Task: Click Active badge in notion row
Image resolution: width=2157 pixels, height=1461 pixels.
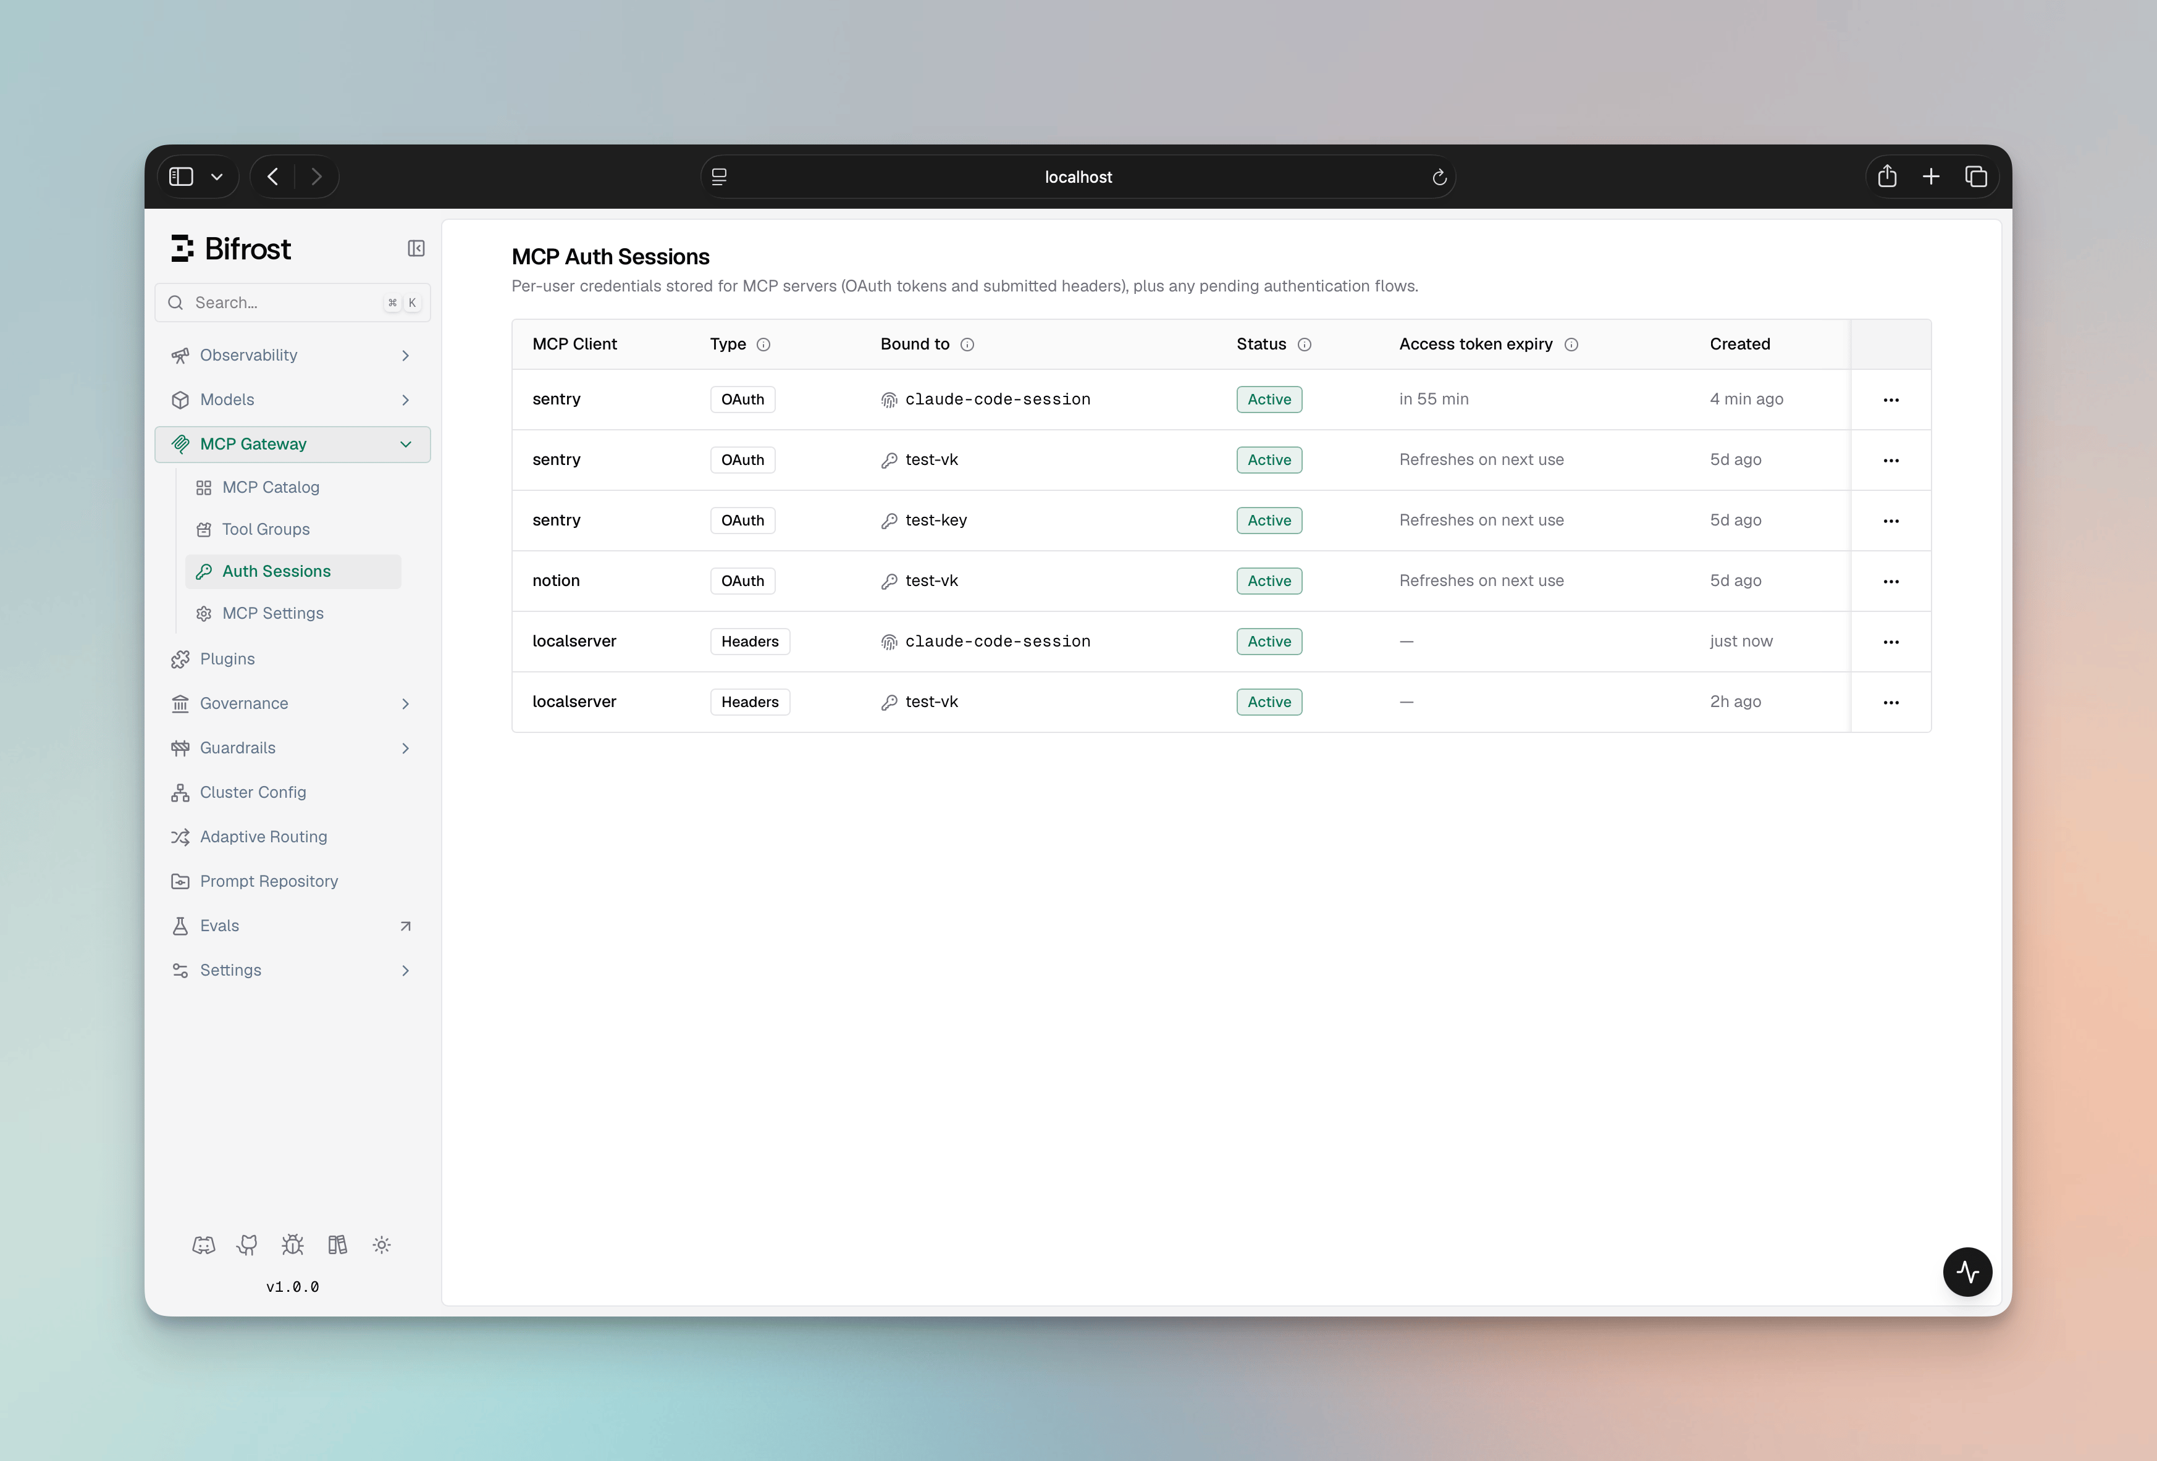Action: point(1269,580)
